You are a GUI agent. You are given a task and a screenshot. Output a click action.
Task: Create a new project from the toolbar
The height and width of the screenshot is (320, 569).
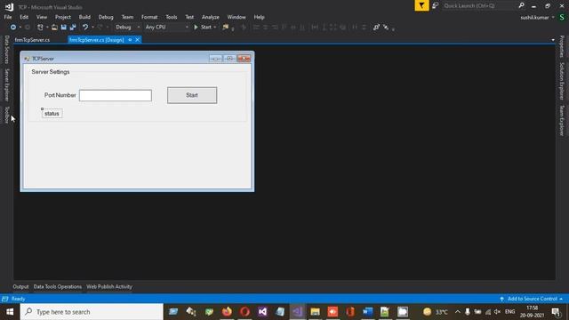(40, 28)
